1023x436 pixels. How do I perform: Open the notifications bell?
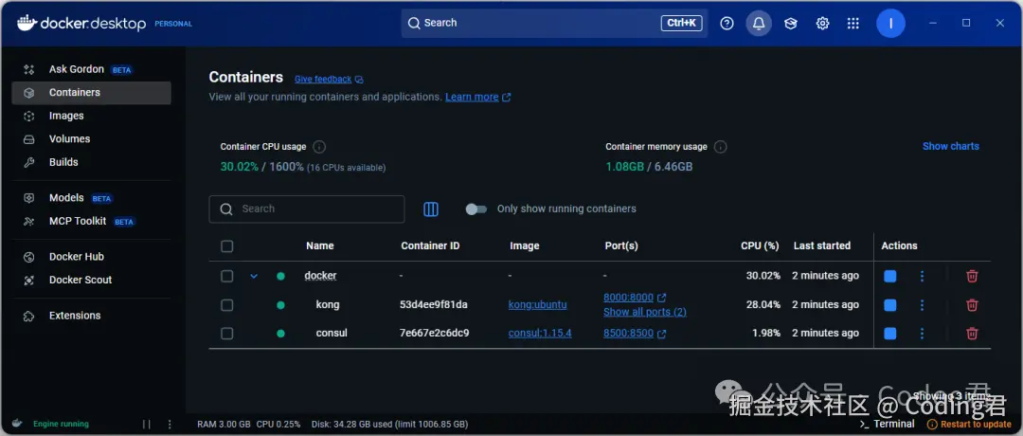click(759, 24)
